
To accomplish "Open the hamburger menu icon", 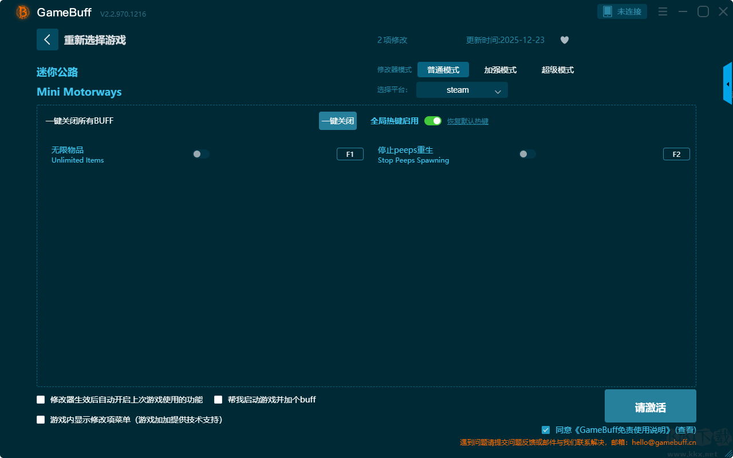I will [x=663, y=11].
